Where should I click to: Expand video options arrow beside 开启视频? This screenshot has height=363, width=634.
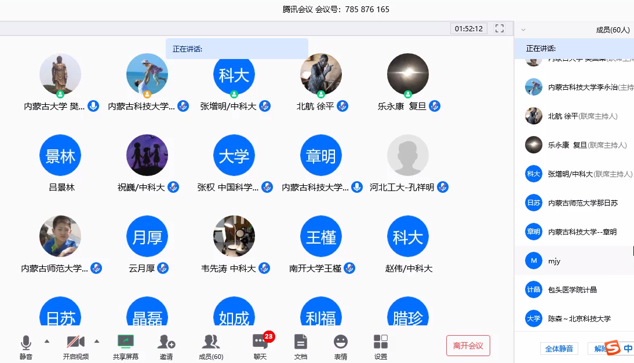click(x=97, y=340)
